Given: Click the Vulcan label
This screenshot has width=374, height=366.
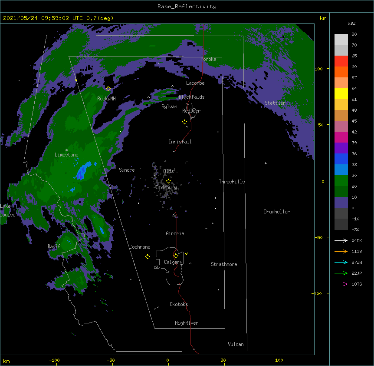Looking at the screenshot, I should click(236, 344).
